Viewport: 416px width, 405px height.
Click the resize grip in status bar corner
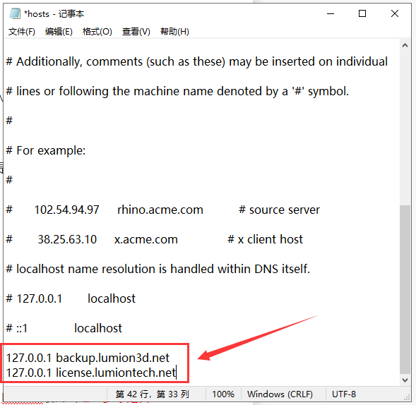click(407, 397)
